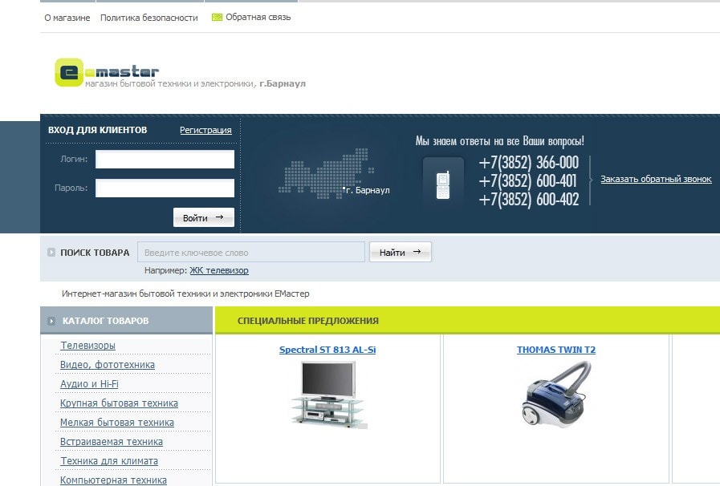This screenshot has height=486, width=720.
Task: Focus the Логин input field
Action: coord(165,159)
